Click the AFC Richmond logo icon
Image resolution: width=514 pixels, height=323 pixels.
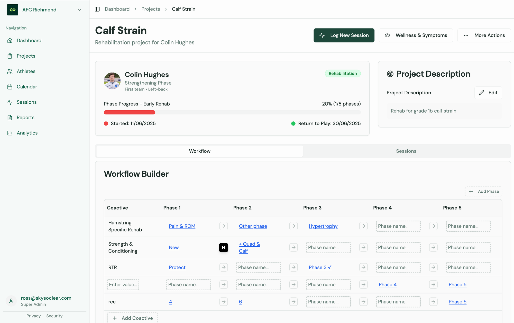[13, 10]
